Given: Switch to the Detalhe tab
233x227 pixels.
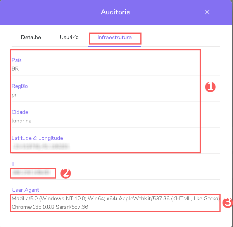Looking at the screenshot, I should [x=31, y=38].
